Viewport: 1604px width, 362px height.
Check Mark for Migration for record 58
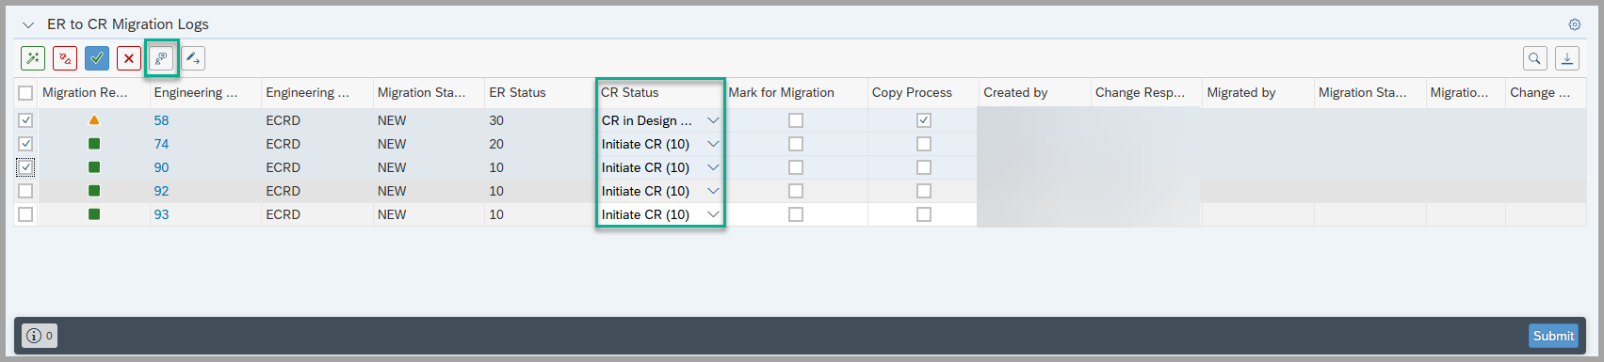796,120
